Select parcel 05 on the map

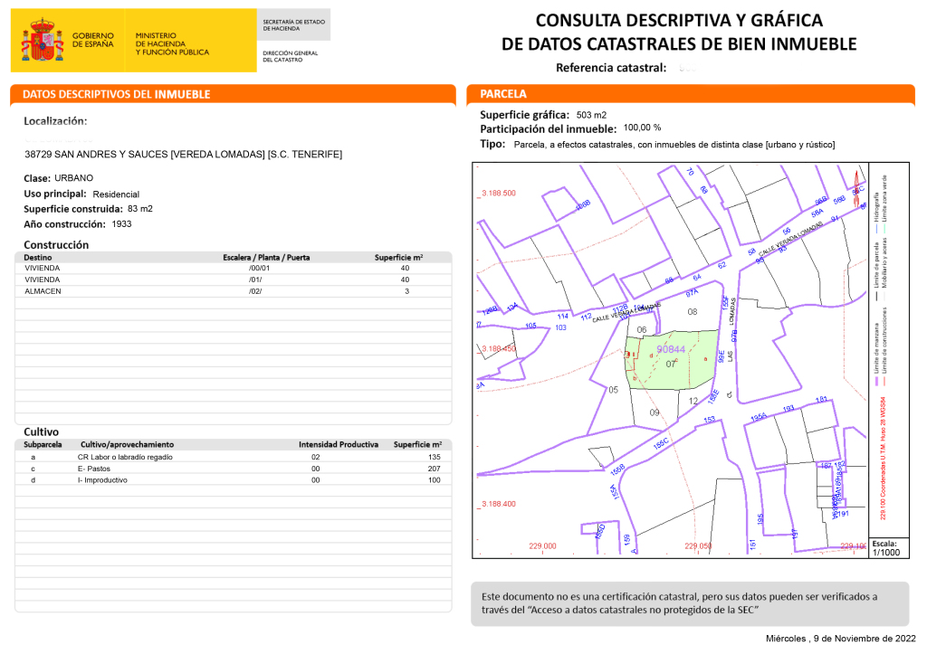pos(613,390)
